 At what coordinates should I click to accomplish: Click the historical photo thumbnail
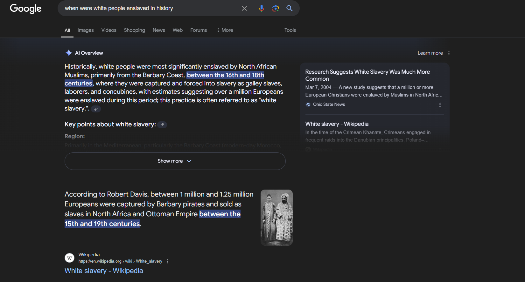click(x=276, y=218)
